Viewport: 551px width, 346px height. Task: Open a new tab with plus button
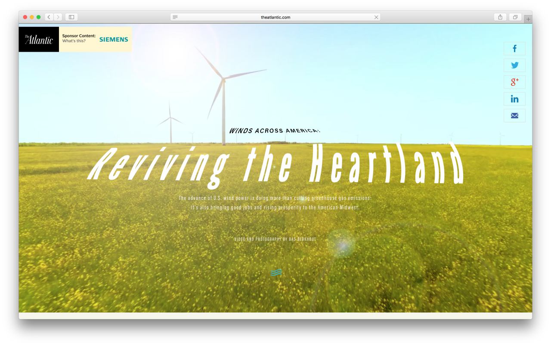coord(528,19)
